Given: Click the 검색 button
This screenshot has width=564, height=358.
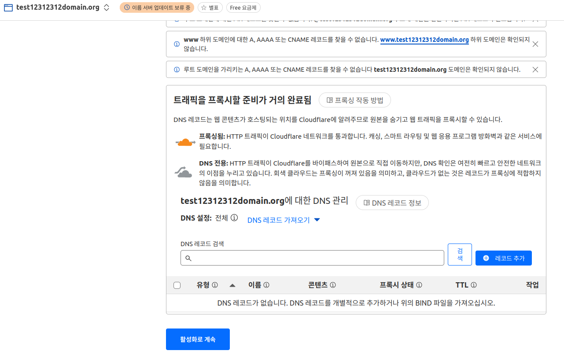Looking at the screenshot, I should (460, 255).
